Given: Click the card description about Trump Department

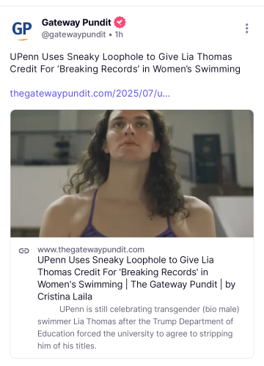Looking at the screenshot, I should (139, 327).
